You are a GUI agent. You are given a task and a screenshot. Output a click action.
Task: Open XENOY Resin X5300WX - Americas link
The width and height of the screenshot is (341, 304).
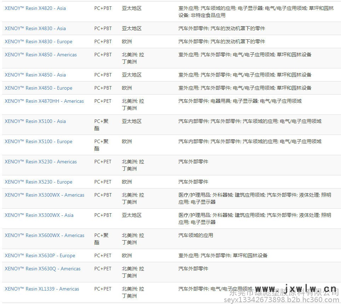pyautogui.click(x=45, y=195)
